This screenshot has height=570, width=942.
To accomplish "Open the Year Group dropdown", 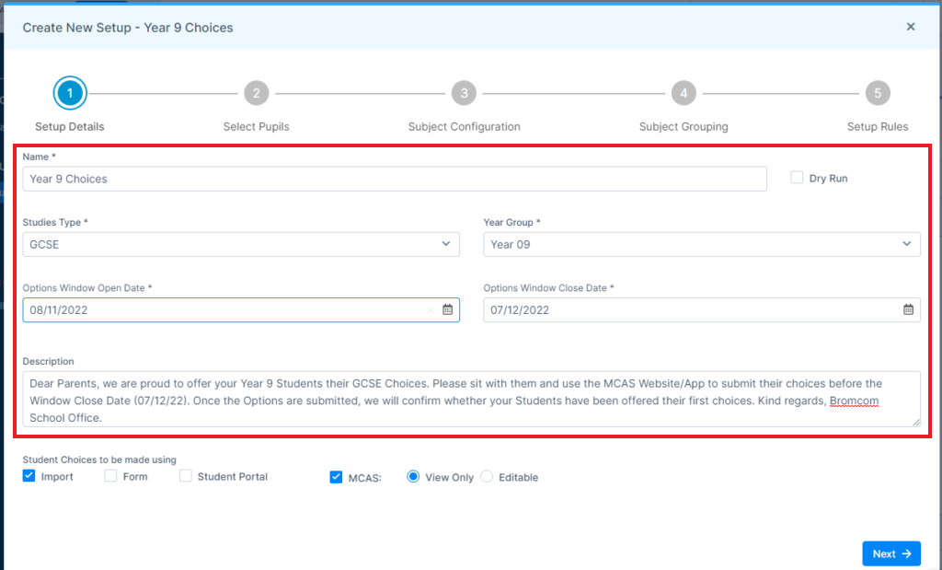I will tap(702, 244).
